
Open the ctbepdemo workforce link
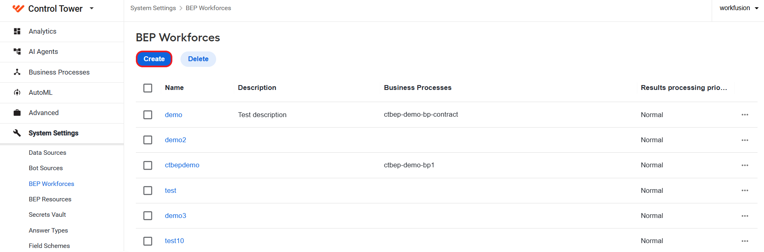coord(182,165)
